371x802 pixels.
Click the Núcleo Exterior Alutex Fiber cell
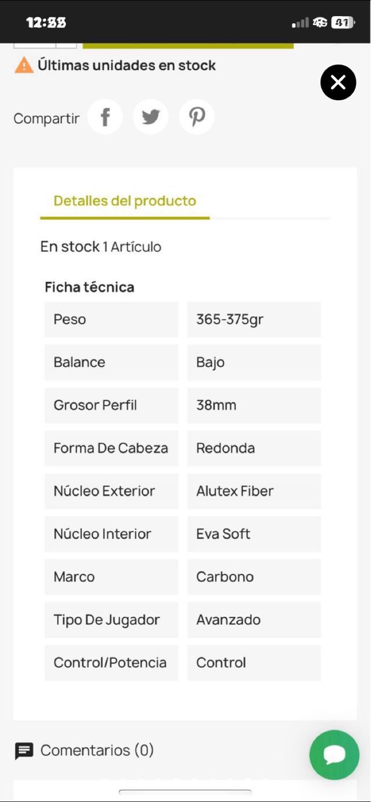(x=254, y=491)
